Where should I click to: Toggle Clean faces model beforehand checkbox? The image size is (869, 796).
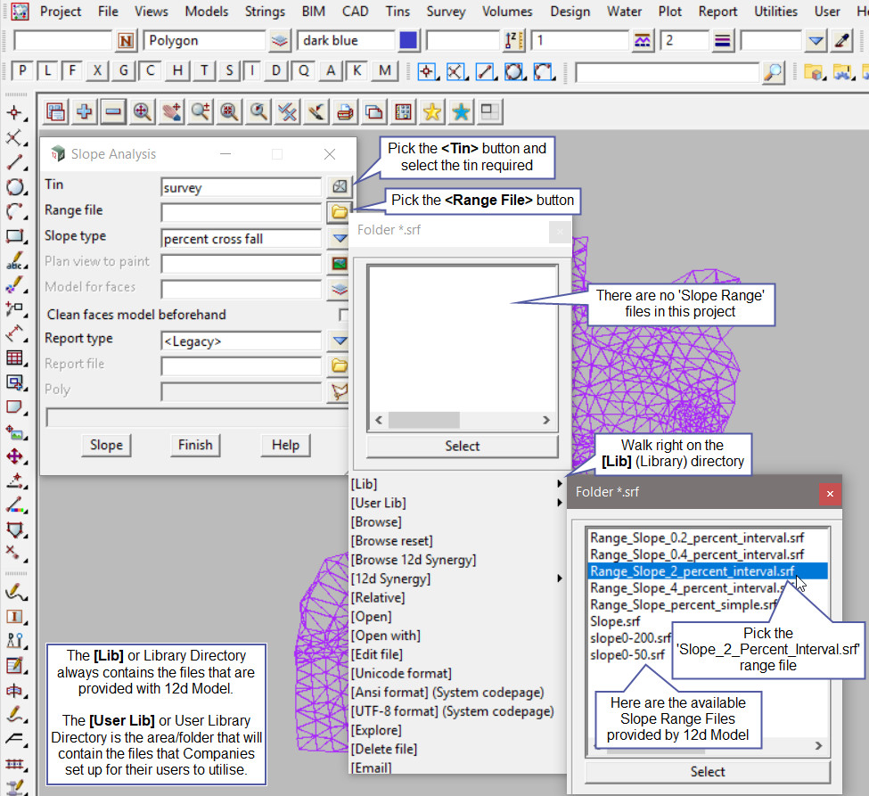tap(343, 315)
